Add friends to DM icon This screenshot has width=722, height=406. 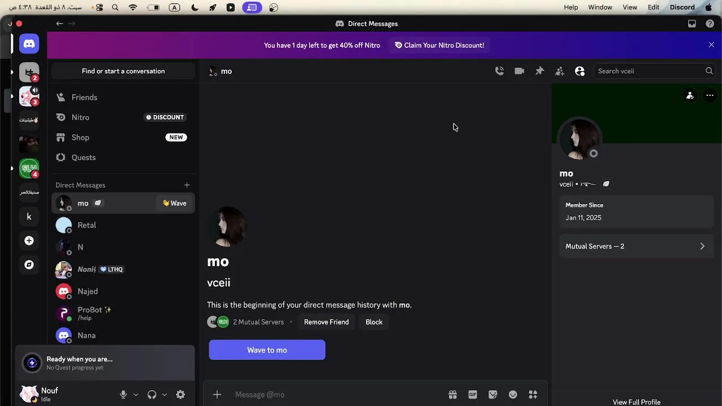coord(560,71)
